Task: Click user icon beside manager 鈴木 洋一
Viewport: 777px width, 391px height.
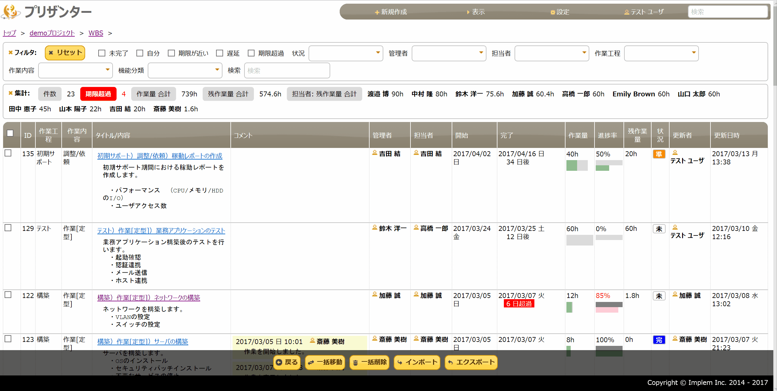Action: click(x=375, y=227)
